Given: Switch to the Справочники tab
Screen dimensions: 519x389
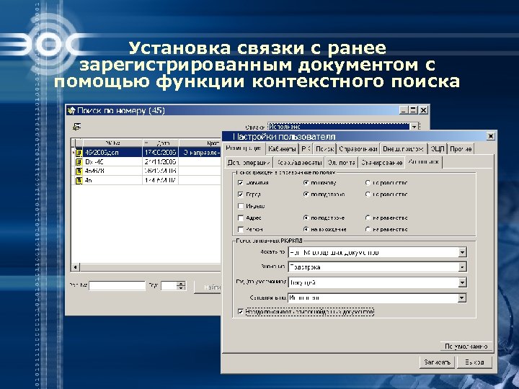Looking at the screenshot, I should pos(358,149).
